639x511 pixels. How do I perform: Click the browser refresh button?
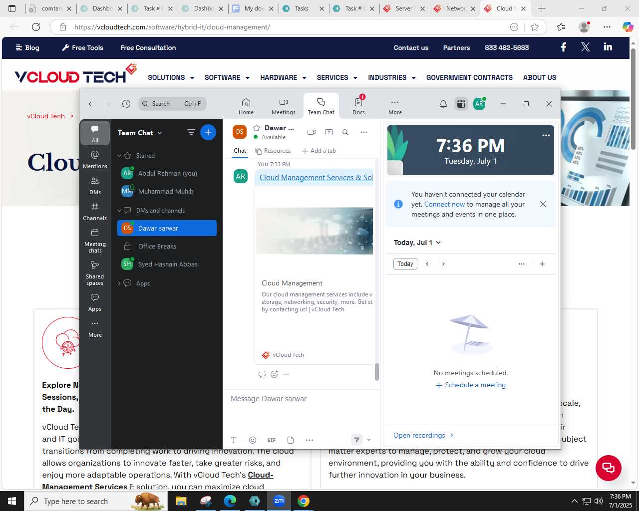coord(36,27)
